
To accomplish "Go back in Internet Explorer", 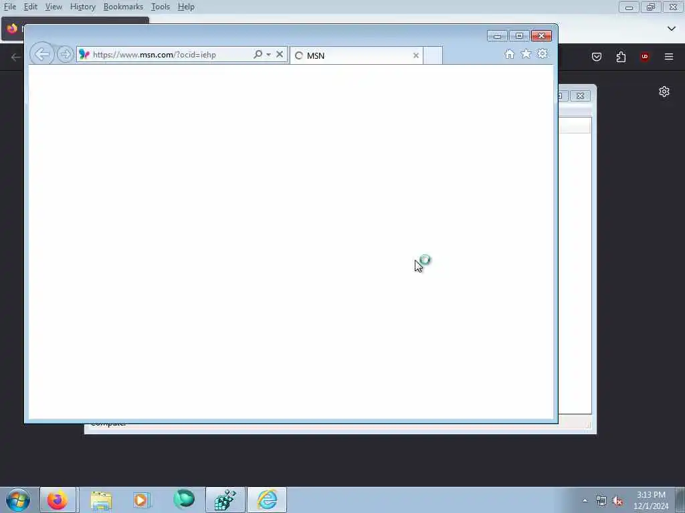I will 42,55.
